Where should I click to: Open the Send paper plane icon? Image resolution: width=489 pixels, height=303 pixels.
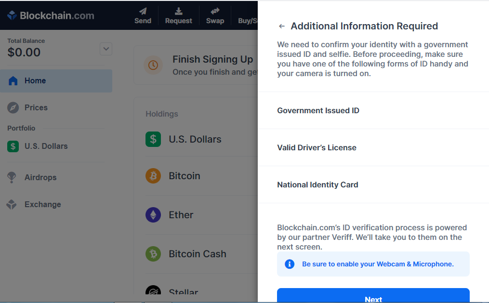(x=143, y=11)
